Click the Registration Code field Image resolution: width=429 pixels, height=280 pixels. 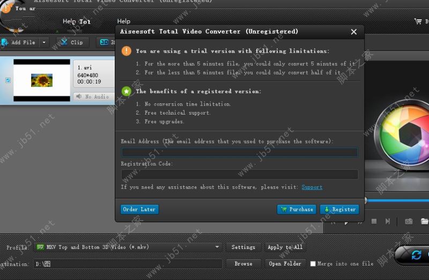coord(239,175)
